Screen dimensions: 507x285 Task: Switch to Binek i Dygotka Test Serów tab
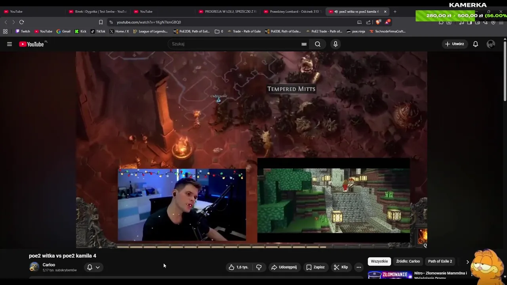pos(97,11)
